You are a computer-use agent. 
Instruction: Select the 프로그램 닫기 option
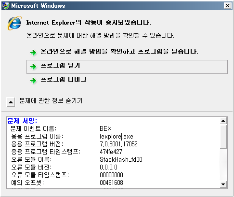tap(127, 67)
